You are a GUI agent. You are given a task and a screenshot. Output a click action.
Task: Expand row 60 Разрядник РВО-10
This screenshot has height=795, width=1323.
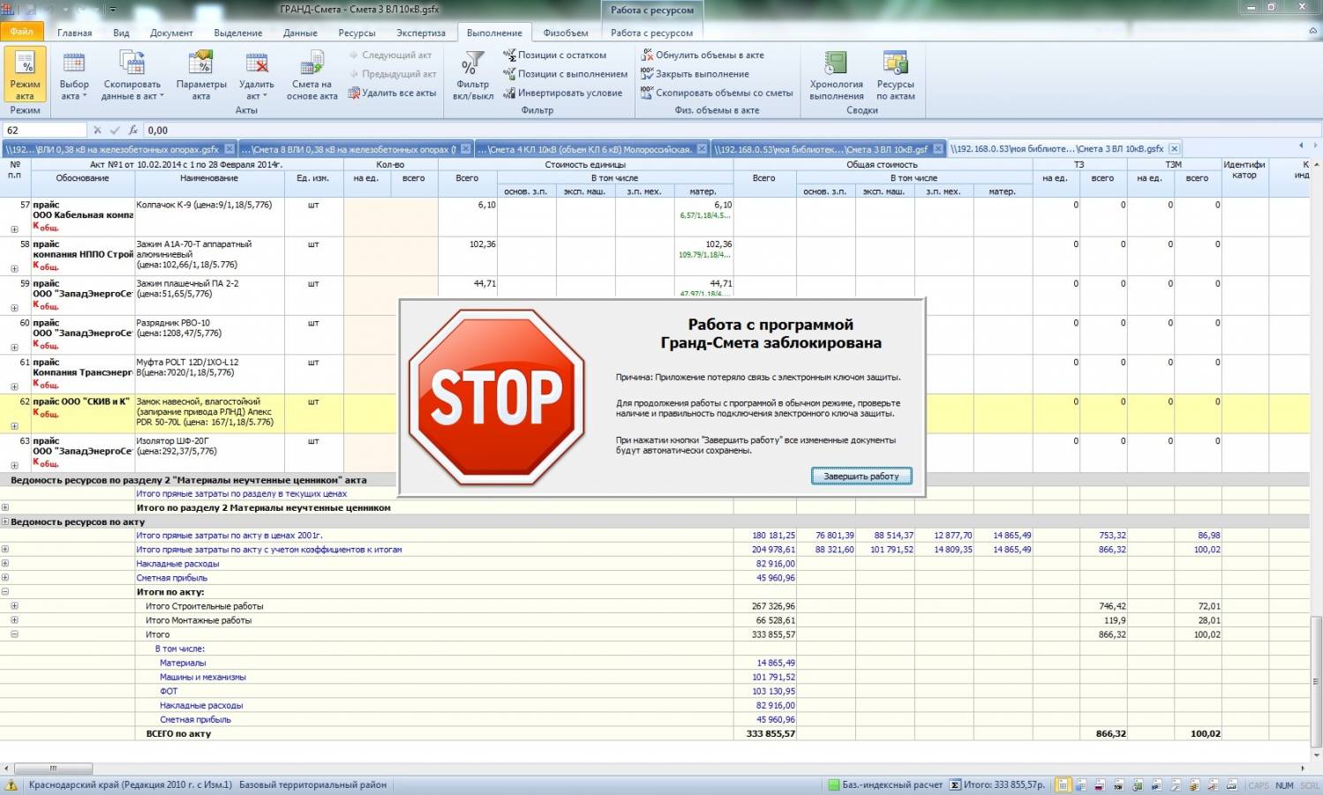pyautogui.click(x=14, y=347)
